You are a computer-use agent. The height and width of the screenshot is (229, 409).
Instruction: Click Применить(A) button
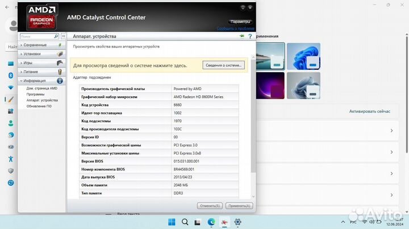(x=239, y=206)
